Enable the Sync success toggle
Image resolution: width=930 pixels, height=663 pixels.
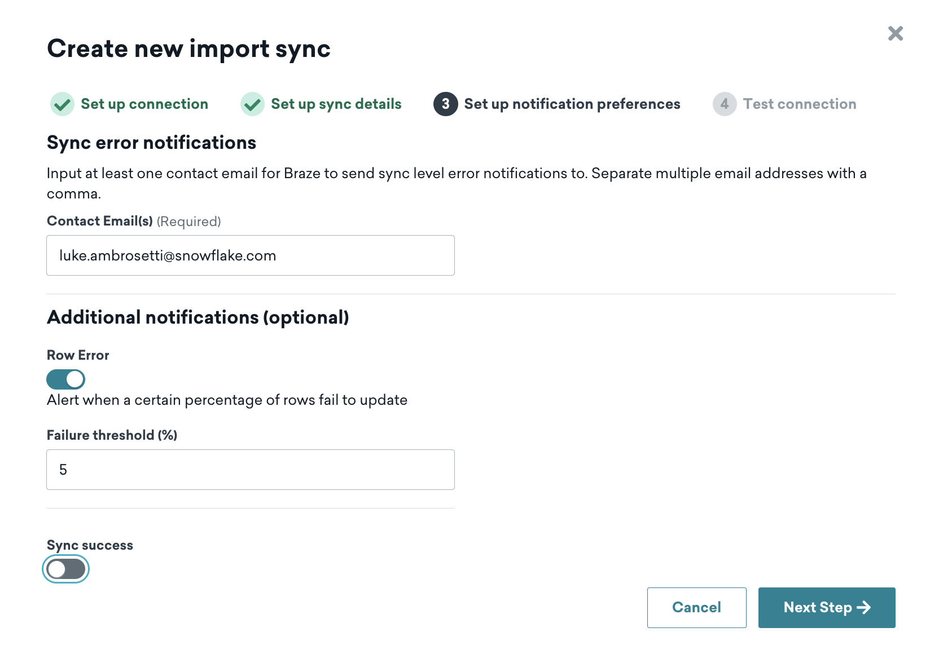point(66,569)
